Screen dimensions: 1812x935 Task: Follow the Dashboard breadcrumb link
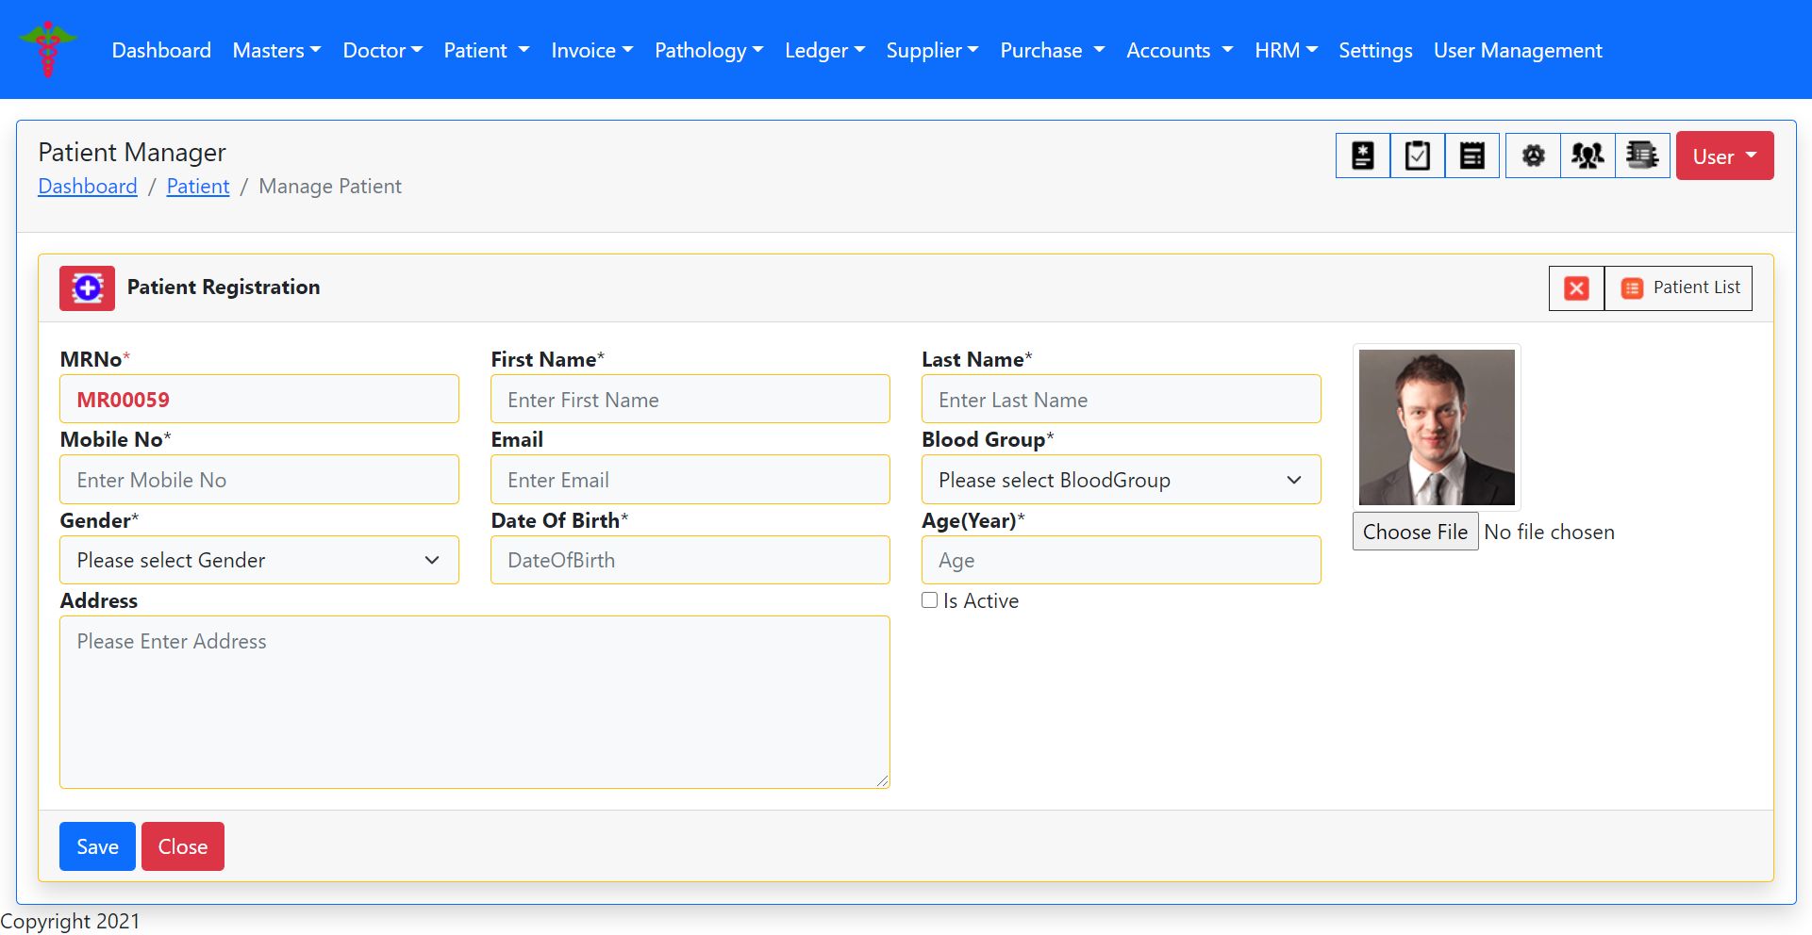[x=88, y=187]
